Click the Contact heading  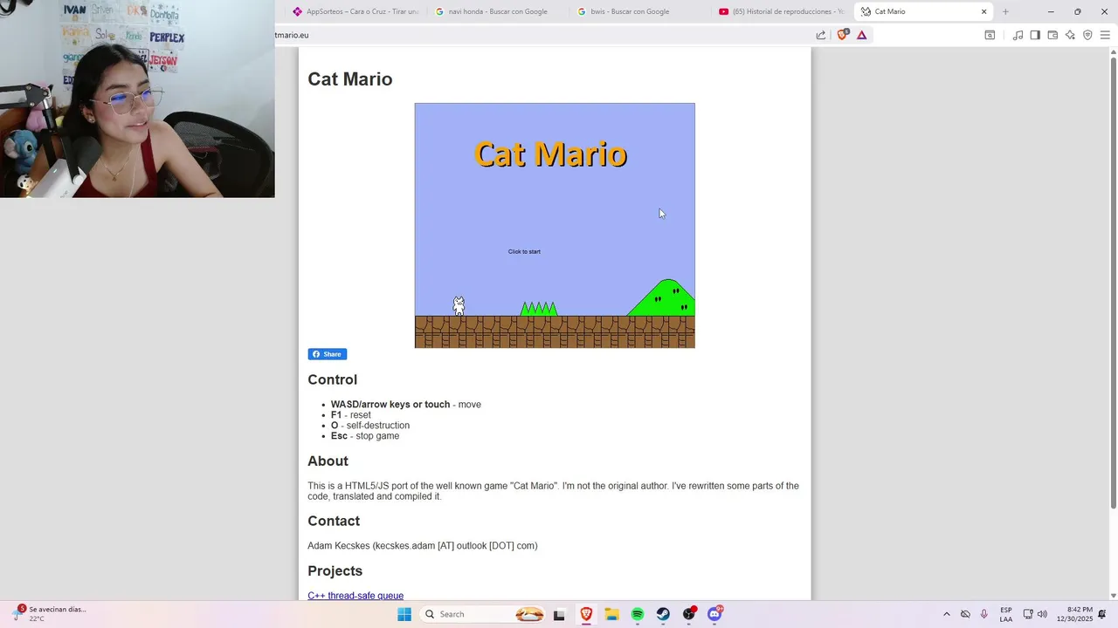tap(334, 521)
